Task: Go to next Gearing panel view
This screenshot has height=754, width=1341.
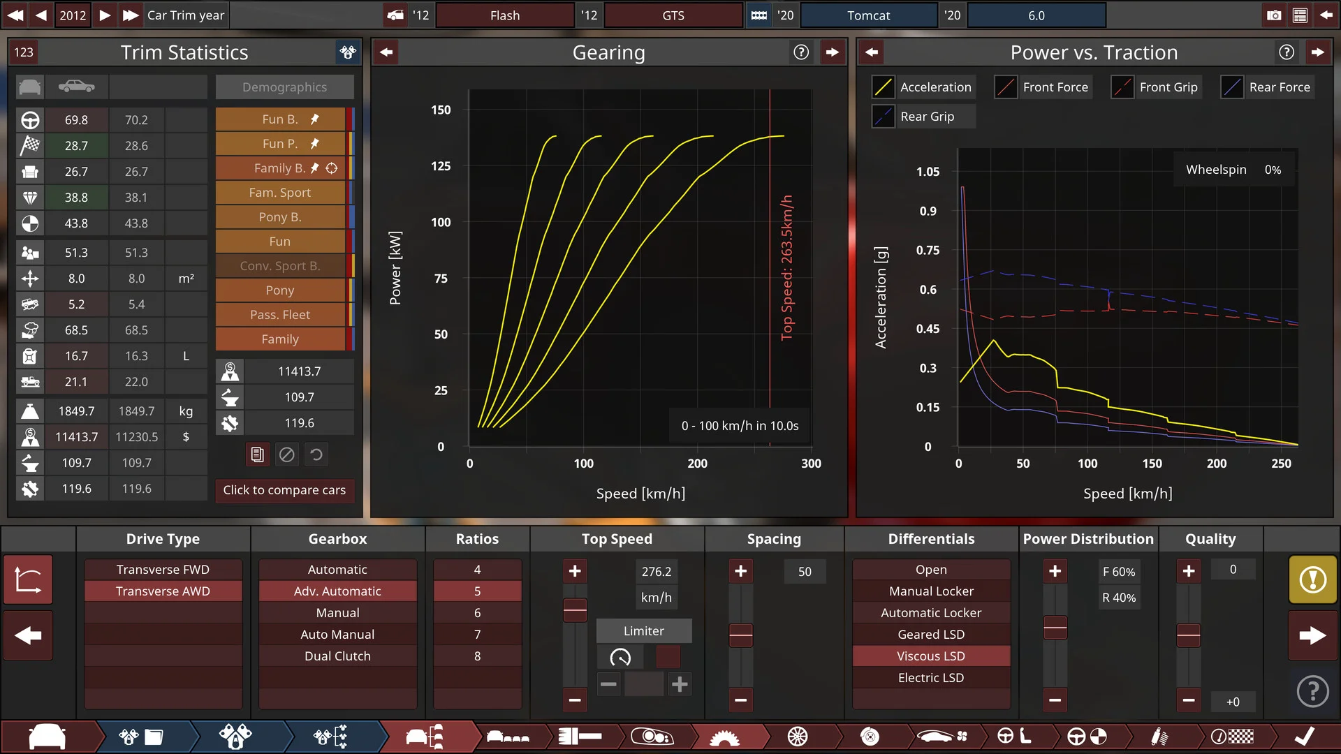Action: [832, 52]
